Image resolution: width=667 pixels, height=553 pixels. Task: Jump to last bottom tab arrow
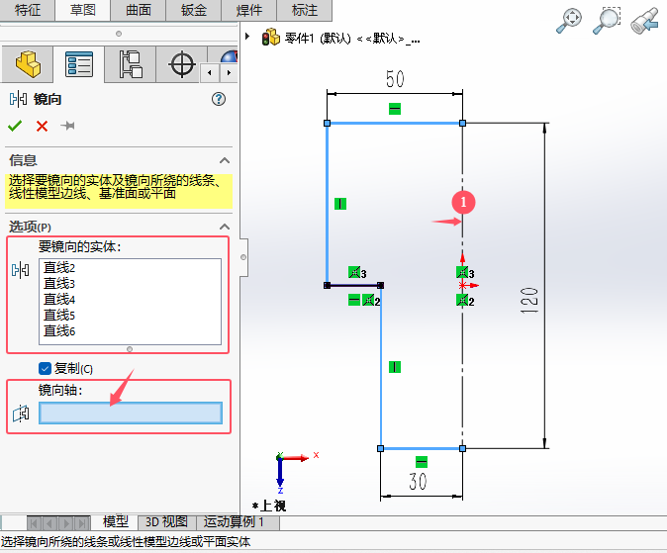coord(82,522)
